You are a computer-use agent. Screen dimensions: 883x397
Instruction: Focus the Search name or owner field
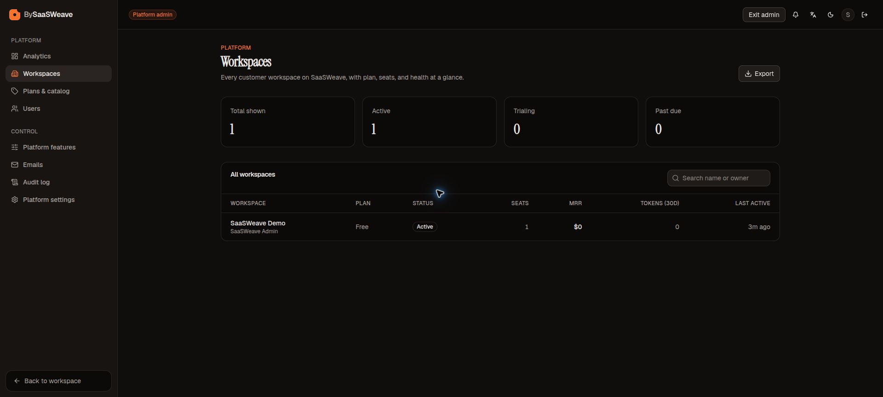[718, 178]
